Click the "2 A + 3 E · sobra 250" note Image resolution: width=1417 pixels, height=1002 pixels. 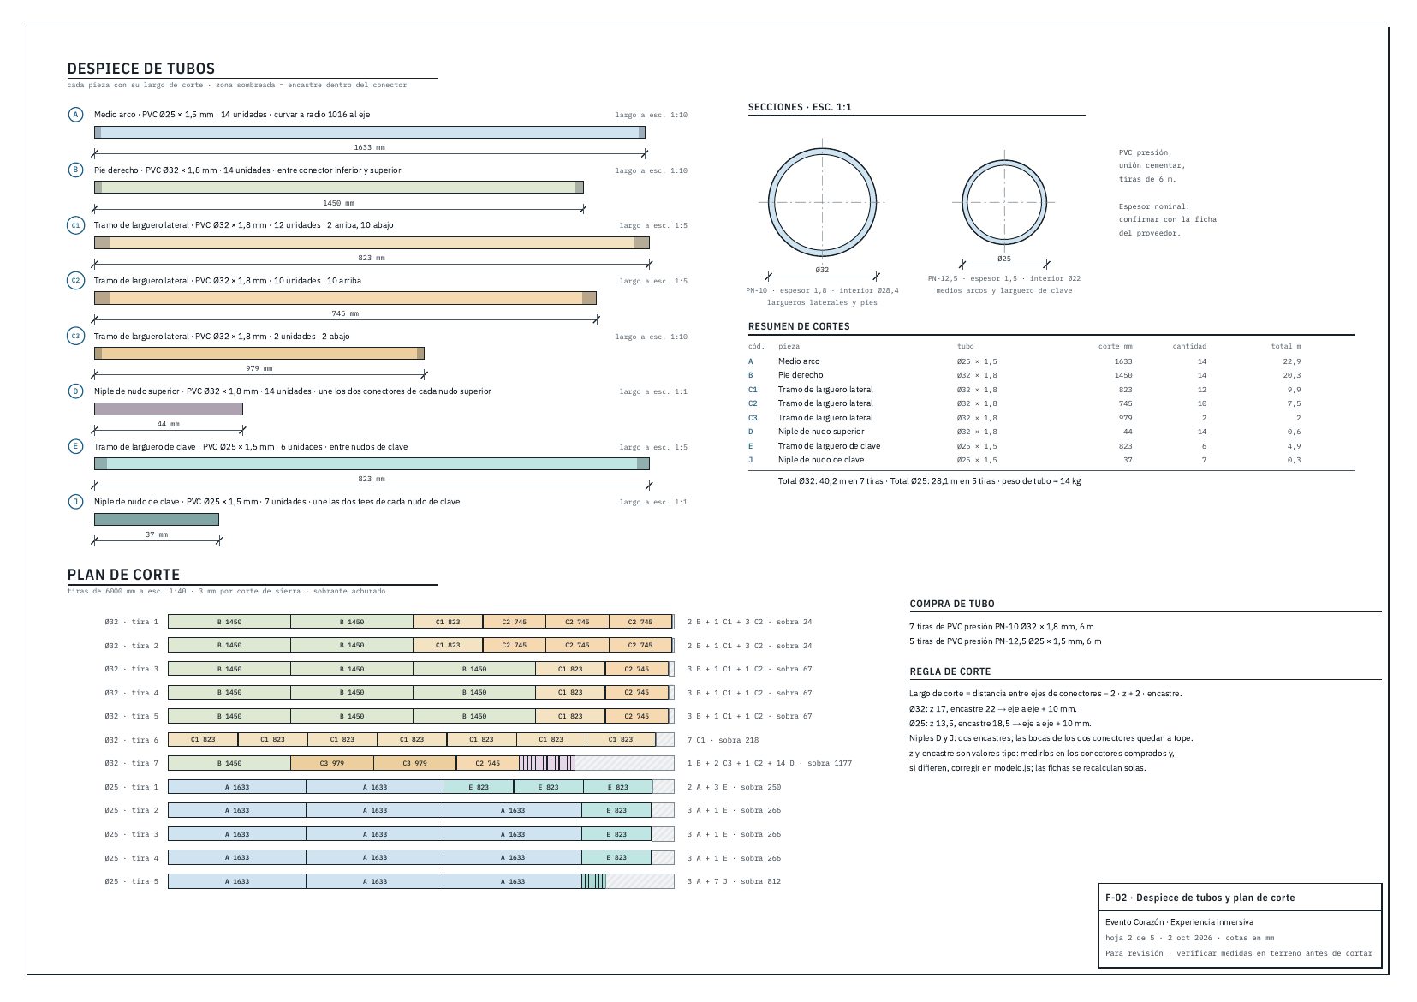point(734,787)
